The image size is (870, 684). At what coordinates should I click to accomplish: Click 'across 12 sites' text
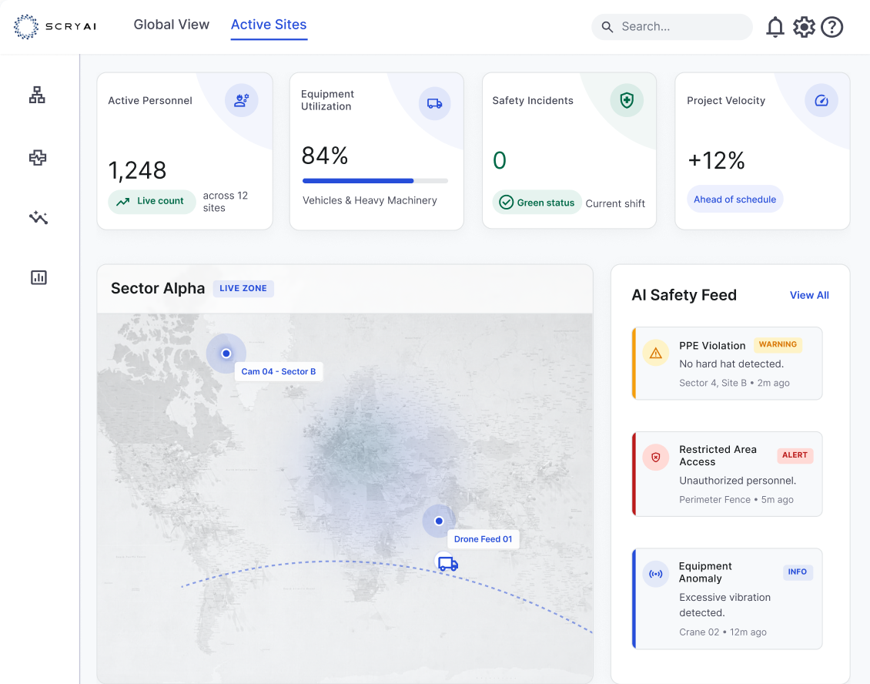[x=226, y=202]
